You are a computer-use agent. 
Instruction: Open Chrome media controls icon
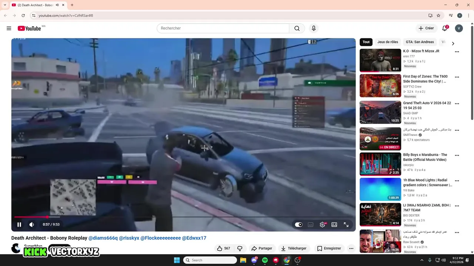click(451, 16)
